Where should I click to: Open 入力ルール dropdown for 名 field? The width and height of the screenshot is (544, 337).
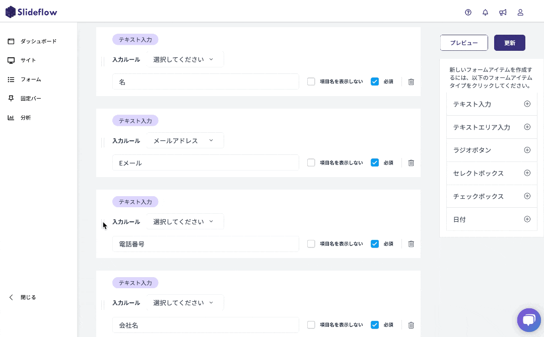[185, 59]
